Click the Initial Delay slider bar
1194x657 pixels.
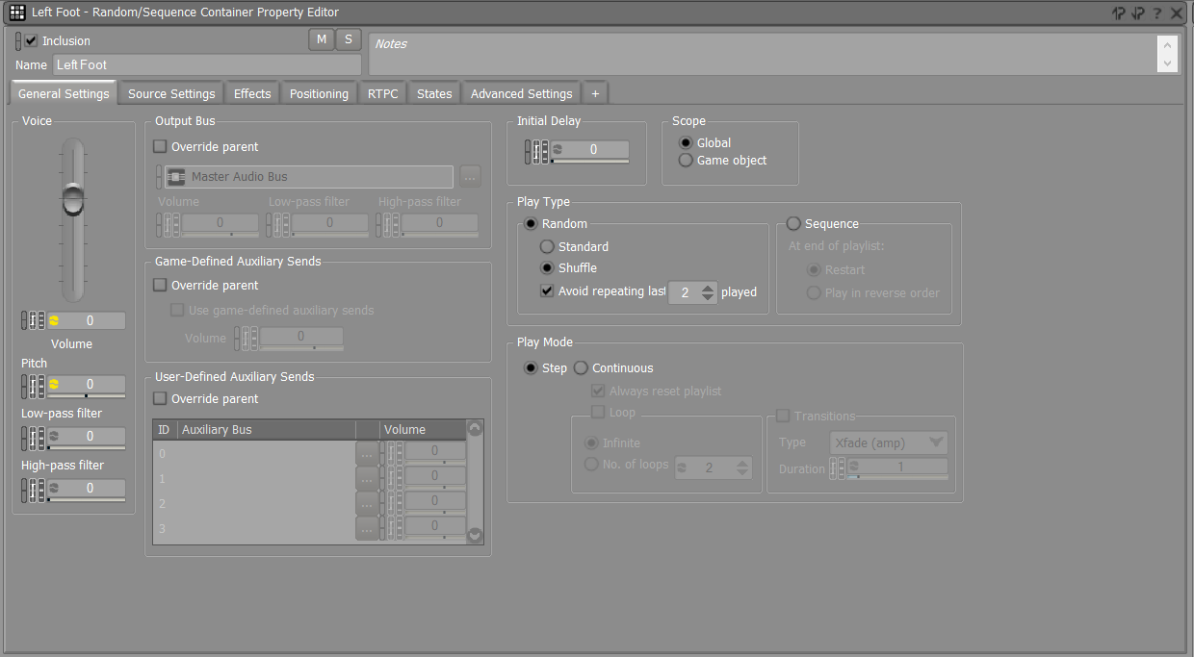tap(590, 161)
